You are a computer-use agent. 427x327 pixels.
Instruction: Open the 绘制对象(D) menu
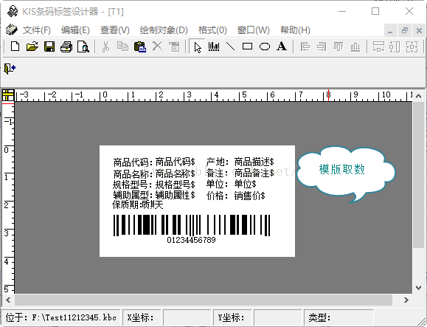point(164,30)
